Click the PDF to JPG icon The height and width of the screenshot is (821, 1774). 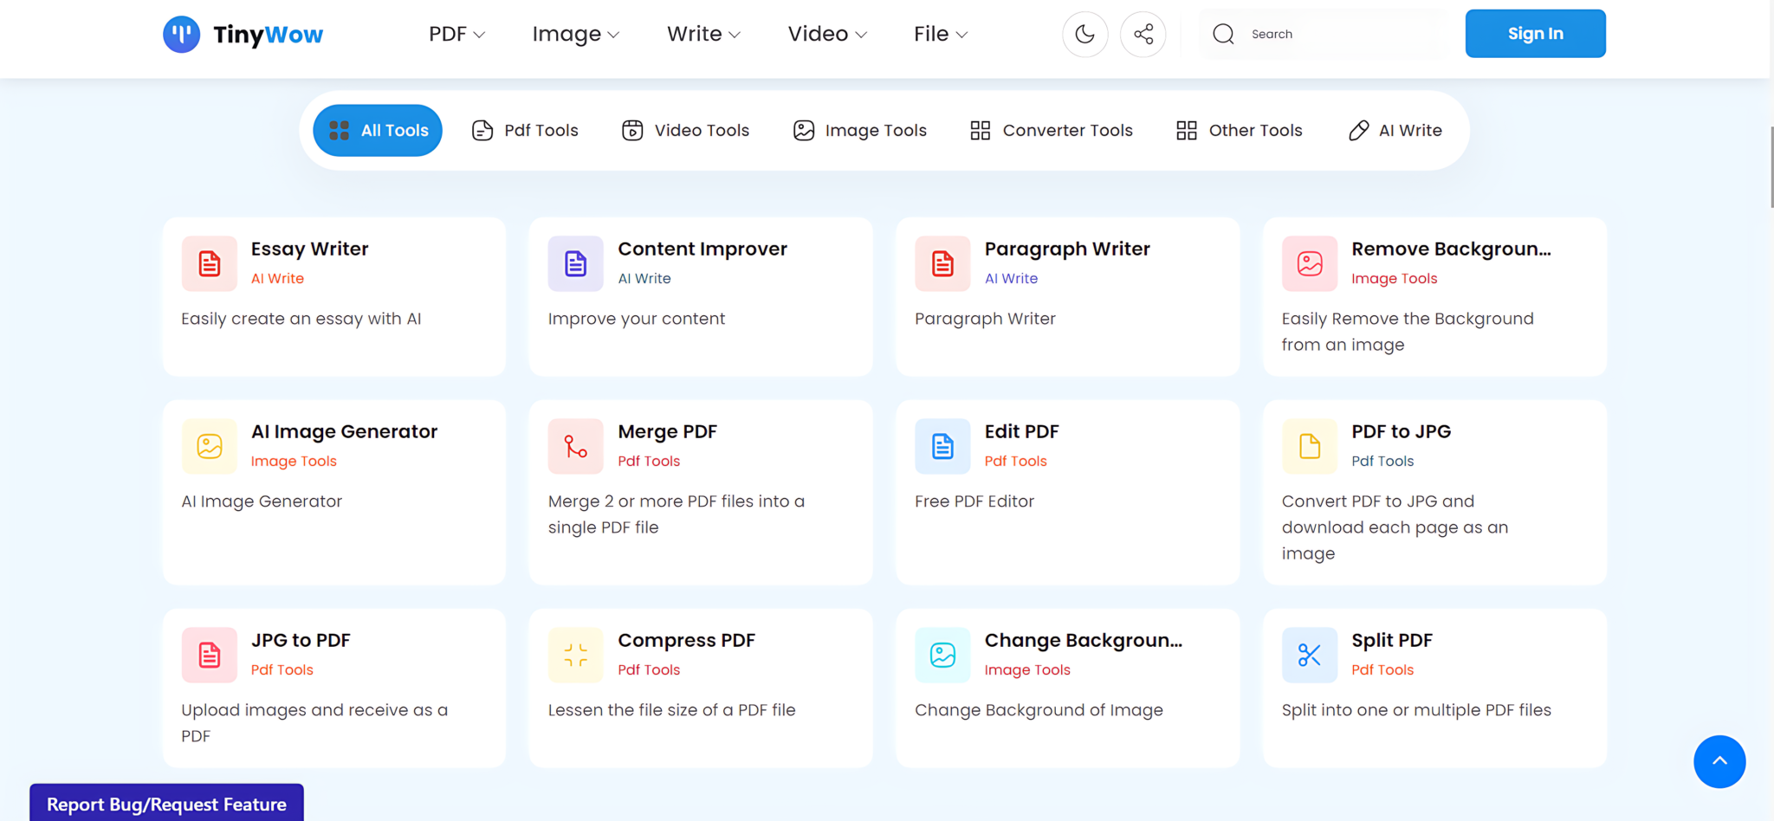[1309, 446]
